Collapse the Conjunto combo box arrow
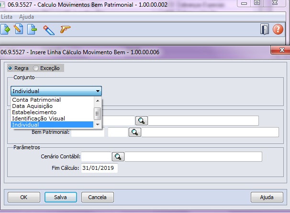 click(x=98, y=91)
